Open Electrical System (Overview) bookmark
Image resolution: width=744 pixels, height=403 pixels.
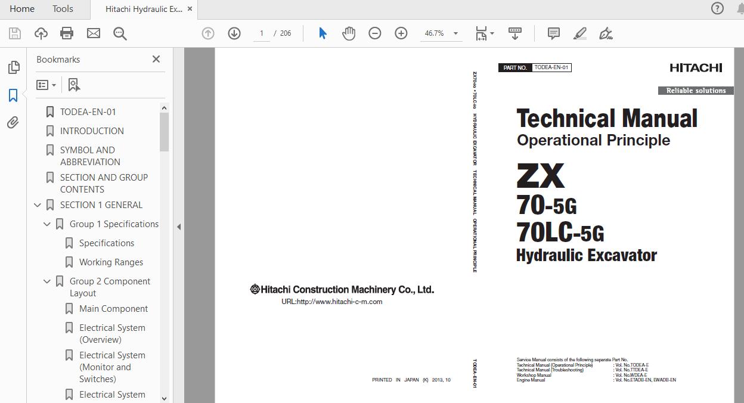(x=112, y=334)
